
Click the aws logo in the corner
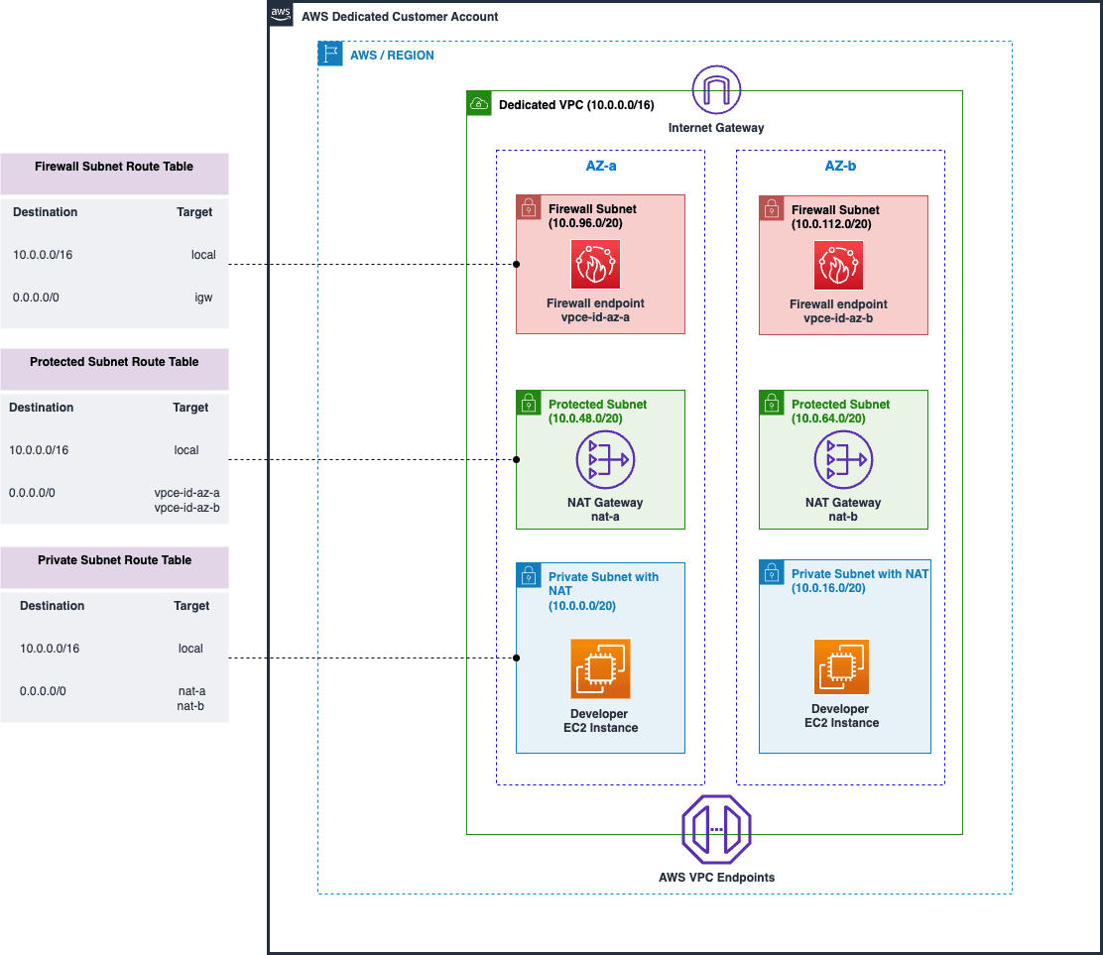[x=281, y=14]
